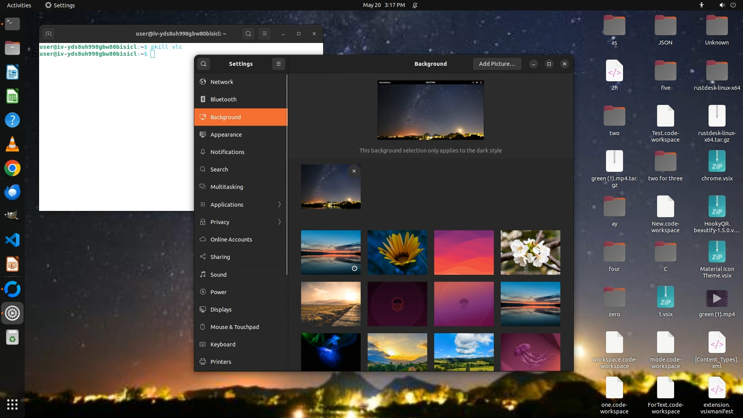Image resolution: width=743 pixels, height=418 pixels.
Task: Open terminal hamburger menu
Action: pos(265,34)
